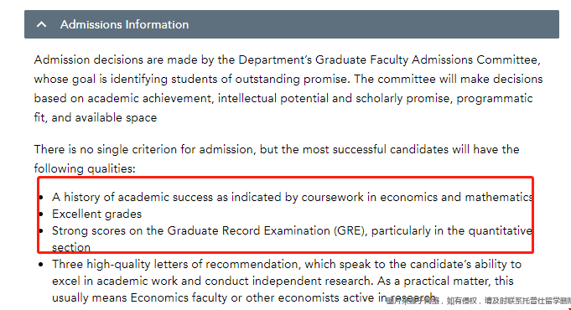Click the bullet dot before "Three high-quality letters"
The height and width of the screenshot is (310, 571).
pos(41,265)
